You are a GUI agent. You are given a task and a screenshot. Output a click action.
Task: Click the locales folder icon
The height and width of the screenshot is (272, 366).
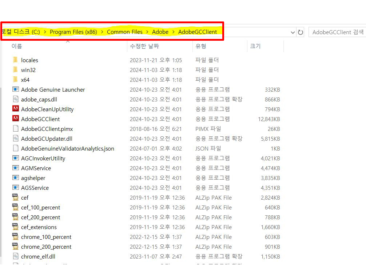15,60
